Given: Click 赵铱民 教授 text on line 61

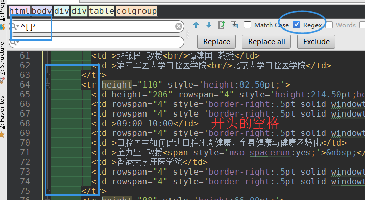Looking at the screenshot, I should (139, 55).
